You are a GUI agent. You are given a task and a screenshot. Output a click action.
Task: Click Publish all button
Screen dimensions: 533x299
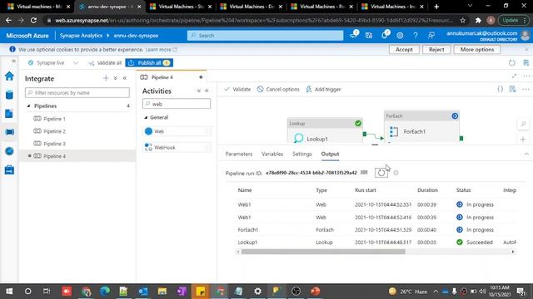point(149,63)
